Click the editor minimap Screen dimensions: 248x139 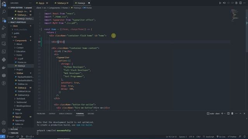click(x=235, y=15)
